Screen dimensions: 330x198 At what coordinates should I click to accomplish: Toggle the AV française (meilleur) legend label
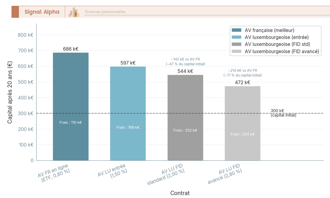pyautogui.click(x=269, y=30)
